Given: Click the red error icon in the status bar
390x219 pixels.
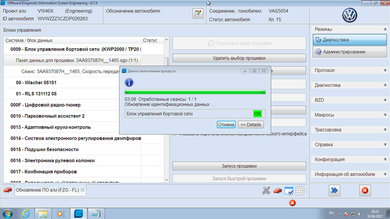Looking at the screenshot, I should tap(292, 203).
